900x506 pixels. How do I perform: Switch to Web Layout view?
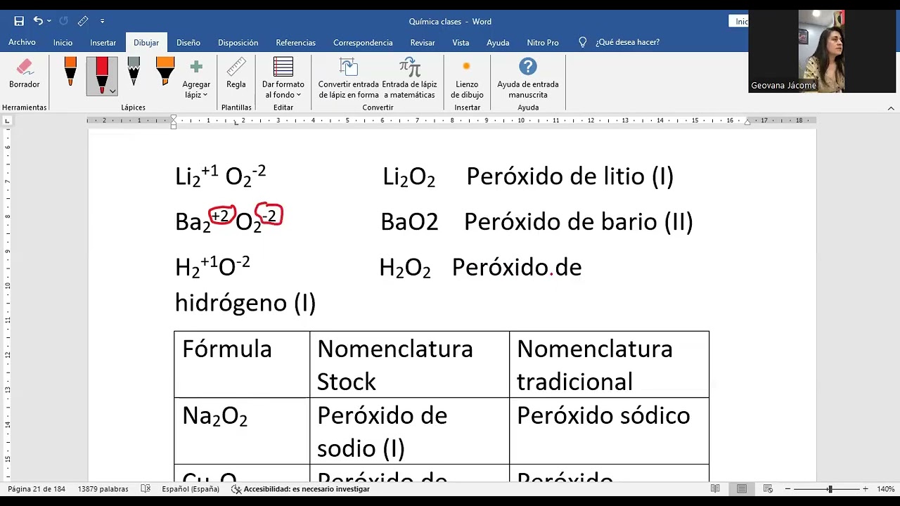coord(769,489)
